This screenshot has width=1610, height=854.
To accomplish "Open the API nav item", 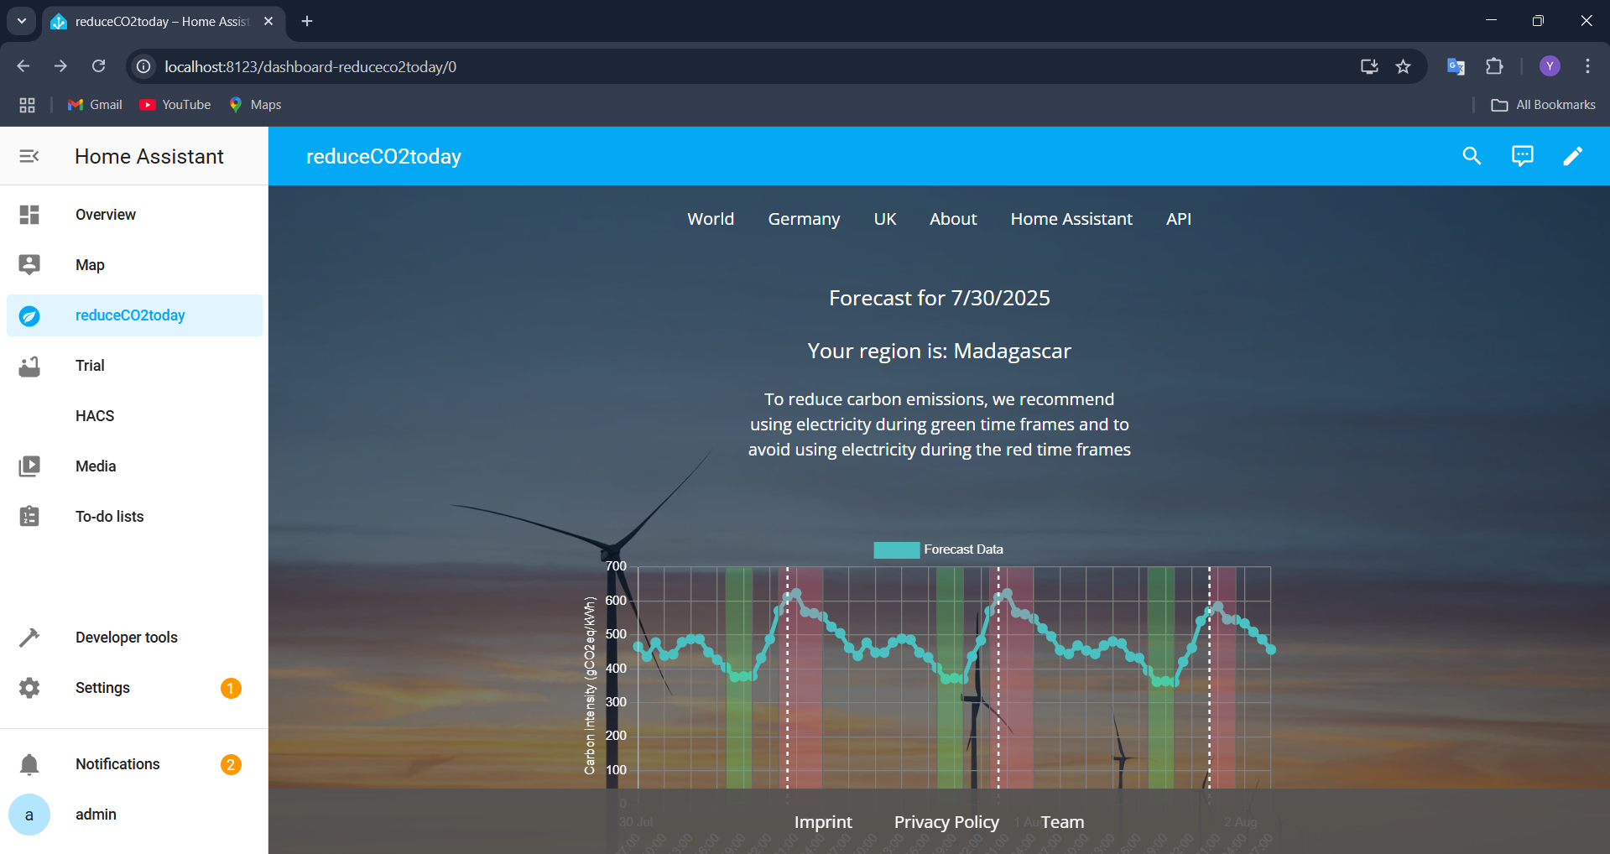I will 1179,219.
